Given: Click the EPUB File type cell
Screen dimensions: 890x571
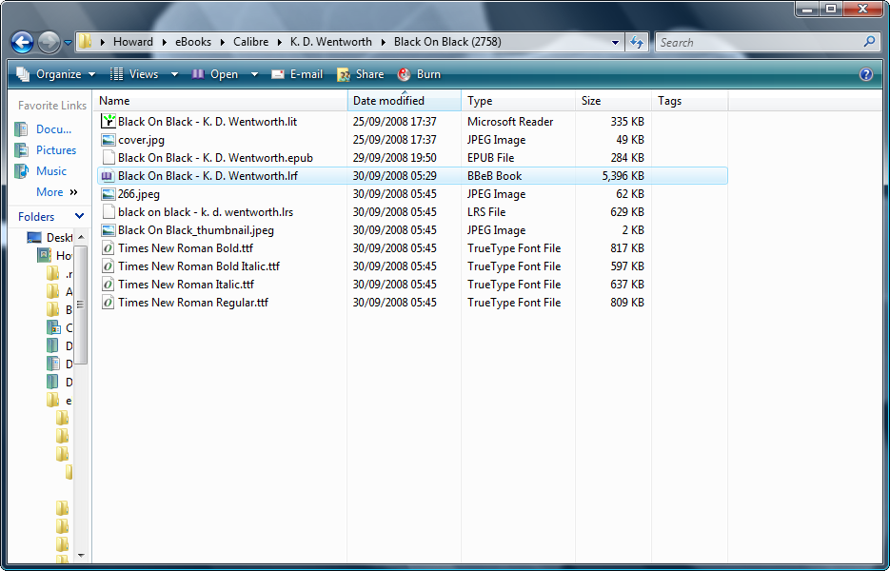Looking at the screenshot, I should point(491,158).
